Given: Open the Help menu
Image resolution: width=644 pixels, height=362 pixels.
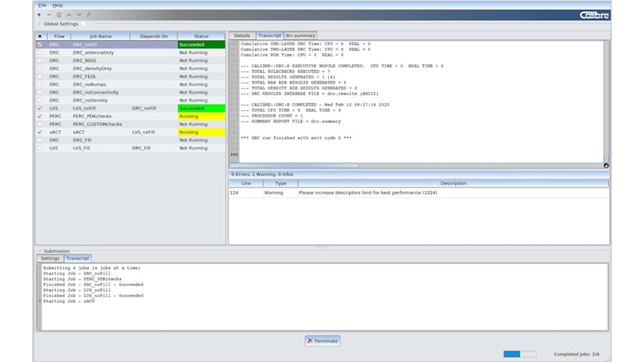Looking at the screenshot, I should click(x=57, y=5).
